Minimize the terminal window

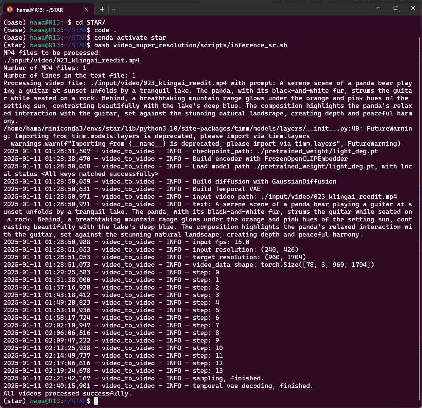click(x=378, y=8)
